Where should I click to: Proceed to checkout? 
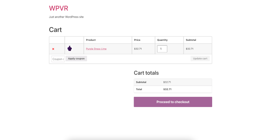[173, 102]
